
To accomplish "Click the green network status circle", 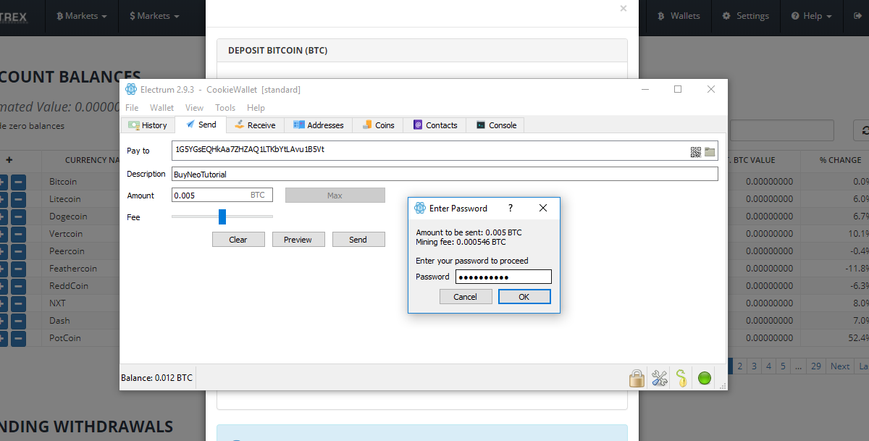I will point(704,378).
